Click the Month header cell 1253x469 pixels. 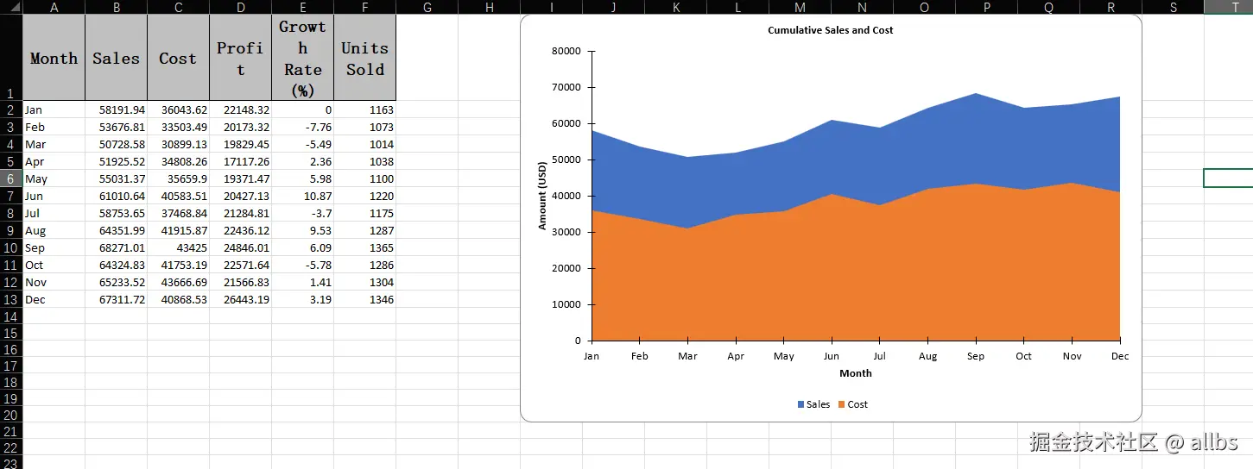[x=54, y=58]
